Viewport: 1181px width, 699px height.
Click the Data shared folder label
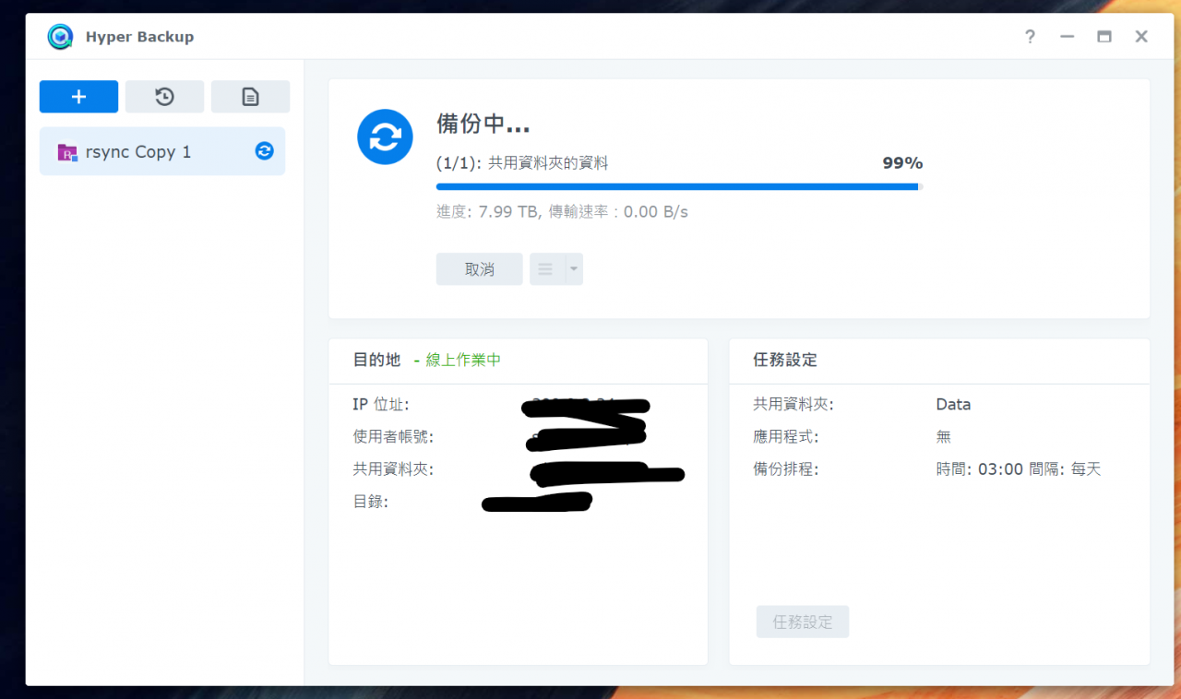953,404
